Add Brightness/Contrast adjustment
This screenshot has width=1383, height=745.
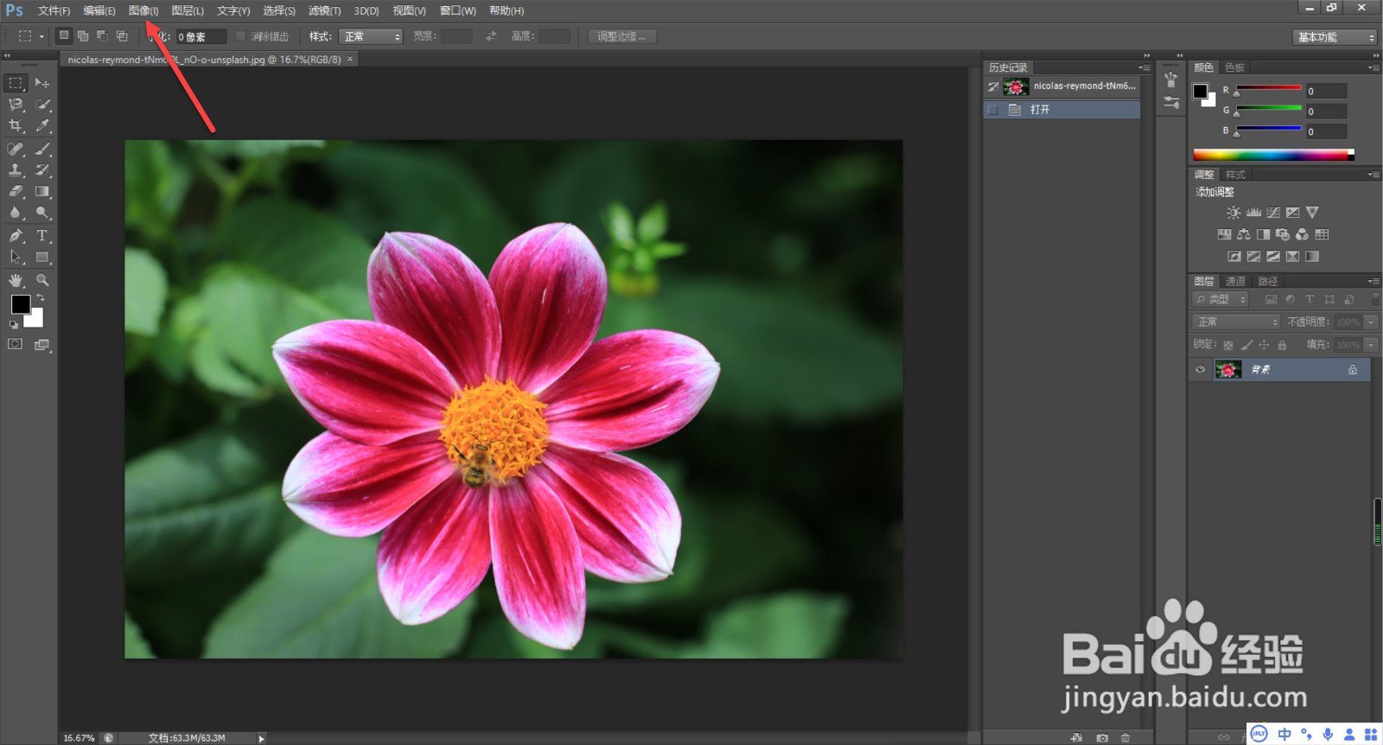click(1233, 213)
